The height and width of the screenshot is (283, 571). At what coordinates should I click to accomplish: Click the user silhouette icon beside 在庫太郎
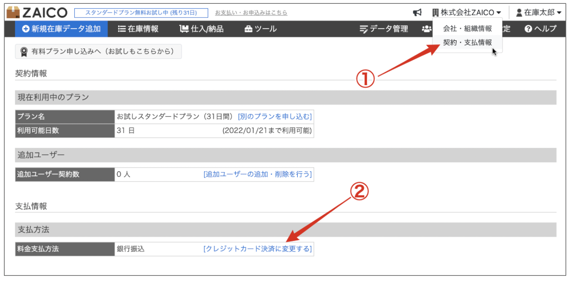click(x=519, y=13)
